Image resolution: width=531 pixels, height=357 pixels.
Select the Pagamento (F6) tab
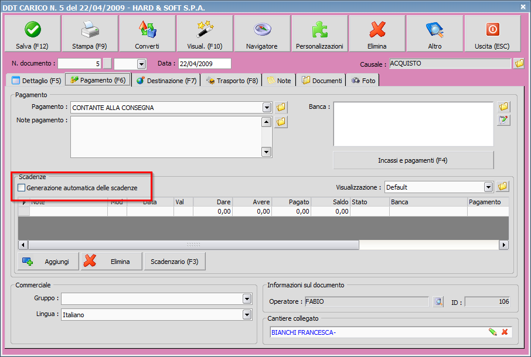[x=98, y=80]
